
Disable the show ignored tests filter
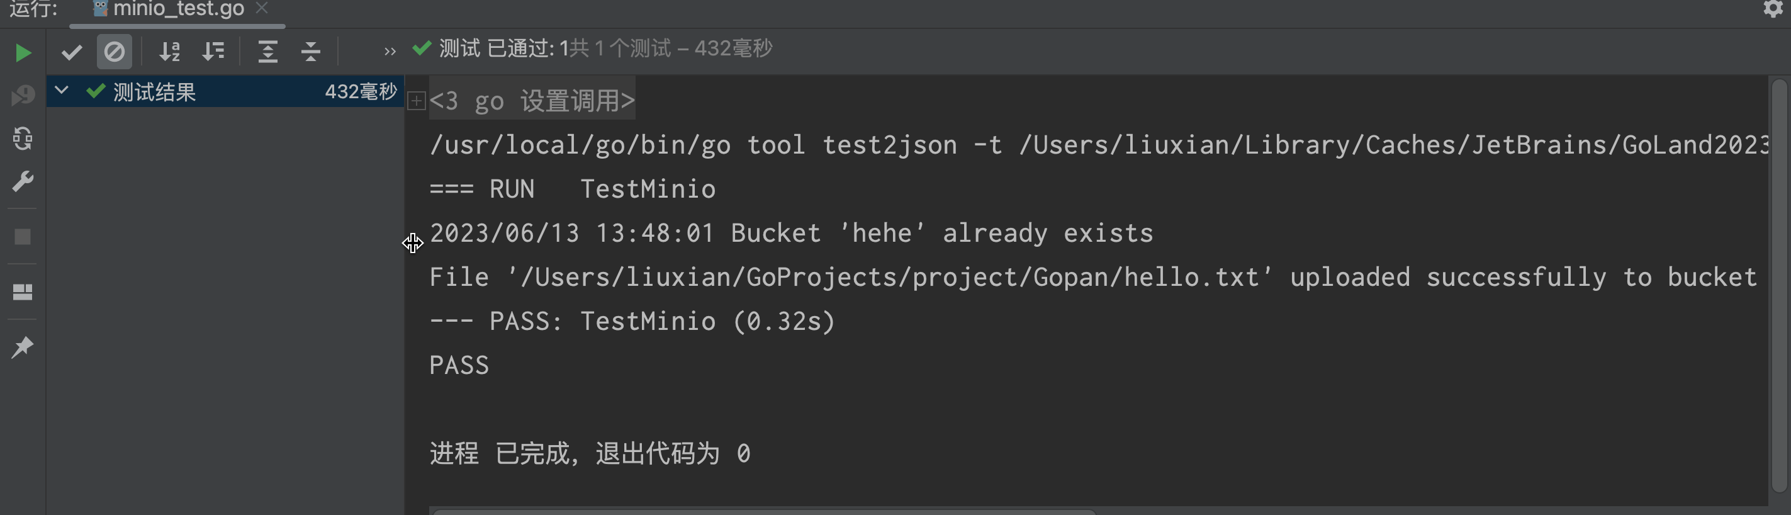[115, 51]
